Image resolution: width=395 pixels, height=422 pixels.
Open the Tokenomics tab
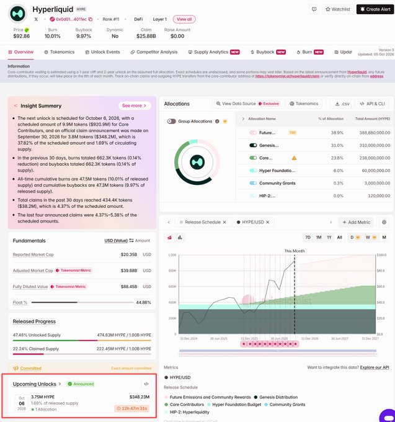tap(59, 52)
